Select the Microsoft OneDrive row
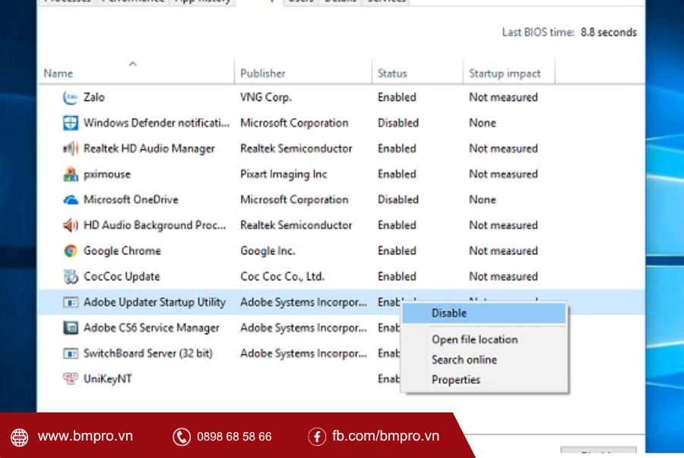The image size is (684, 458). tap(341, 200)
